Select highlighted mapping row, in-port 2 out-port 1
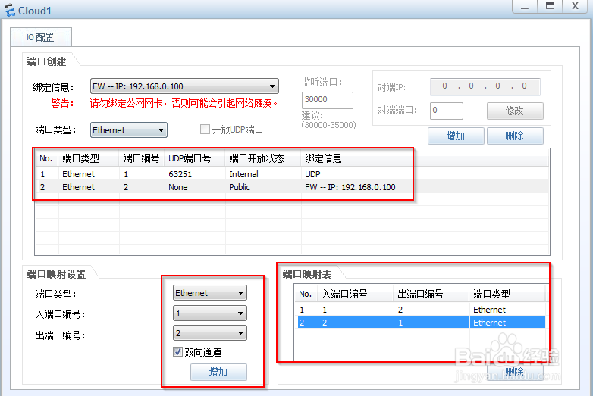This screenshot has height=396, width=593. [x=422, y=323]
